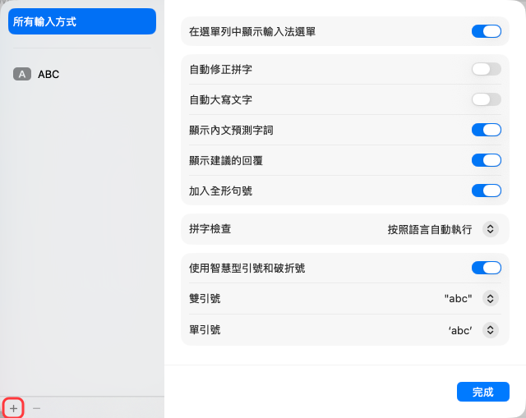Turn off 顯示建議的回覆 switch
The image size is (526, 418).
487,160
